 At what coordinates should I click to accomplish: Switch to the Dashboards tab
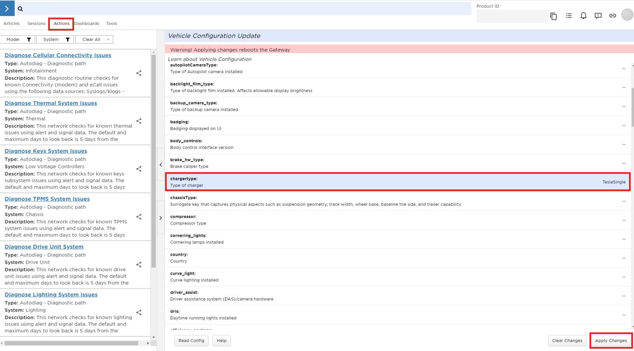pos(87,24)
